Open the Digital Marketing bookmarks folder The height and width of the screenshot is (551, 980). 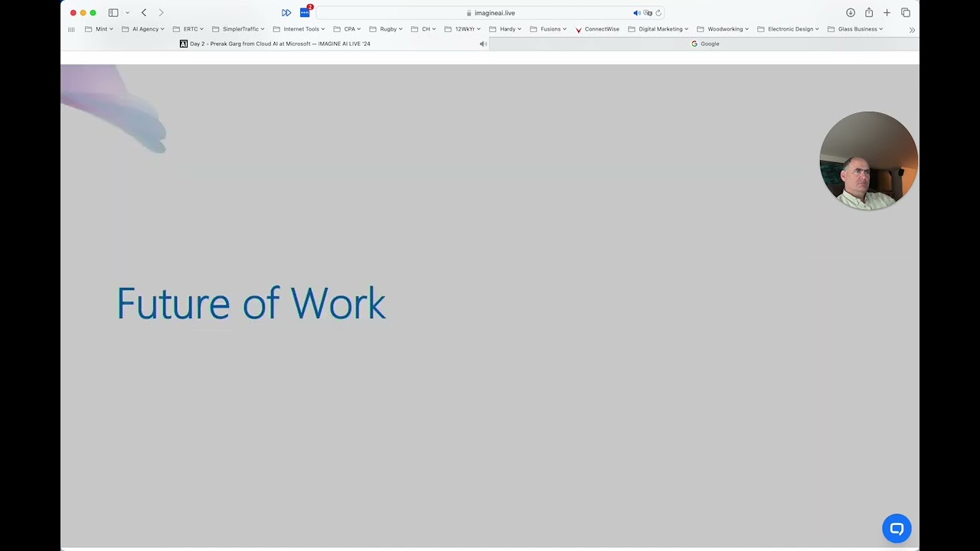pos(658,29)
